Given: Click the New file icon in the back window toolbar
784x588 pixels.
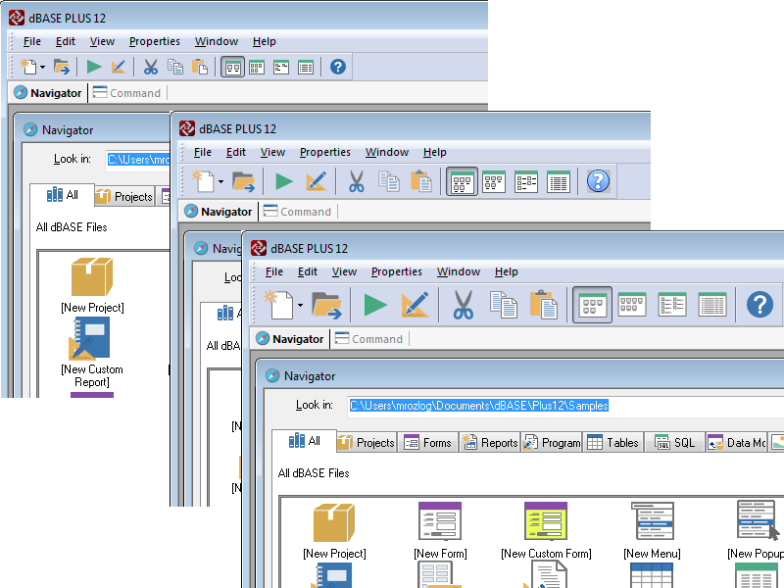Looking at the screenshot, I should 28,67.
